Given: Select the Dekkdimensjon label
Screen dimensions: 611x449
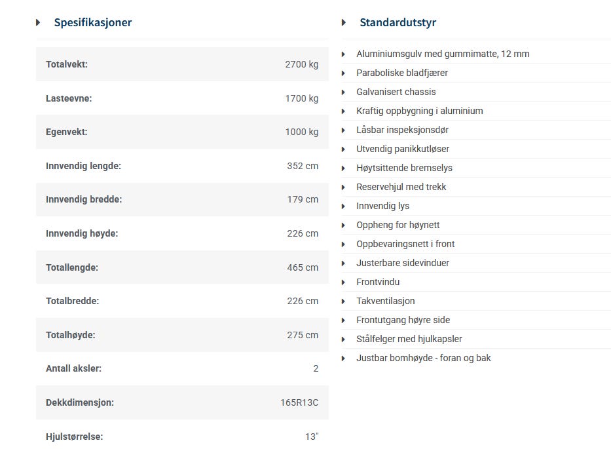Looking at the screenshot, I should click(80, 402).
